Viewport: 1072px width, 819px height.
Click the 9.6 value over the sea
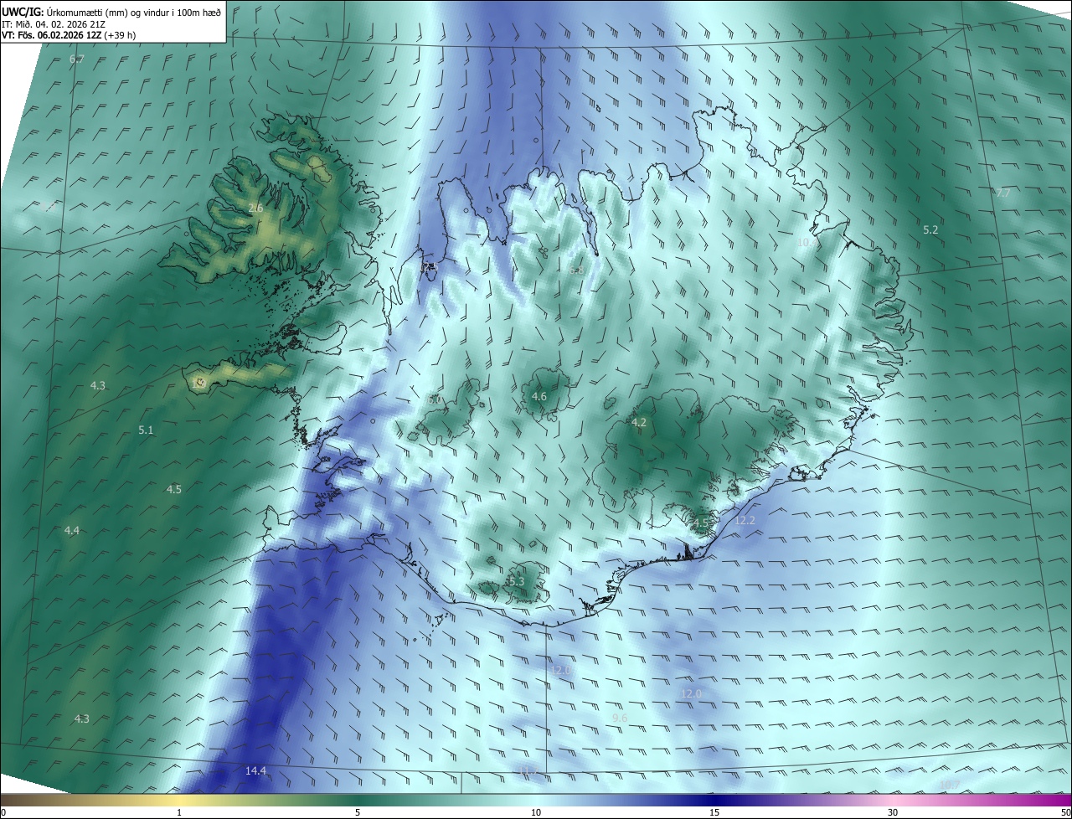pyautogui.click(x=620, y=719)
